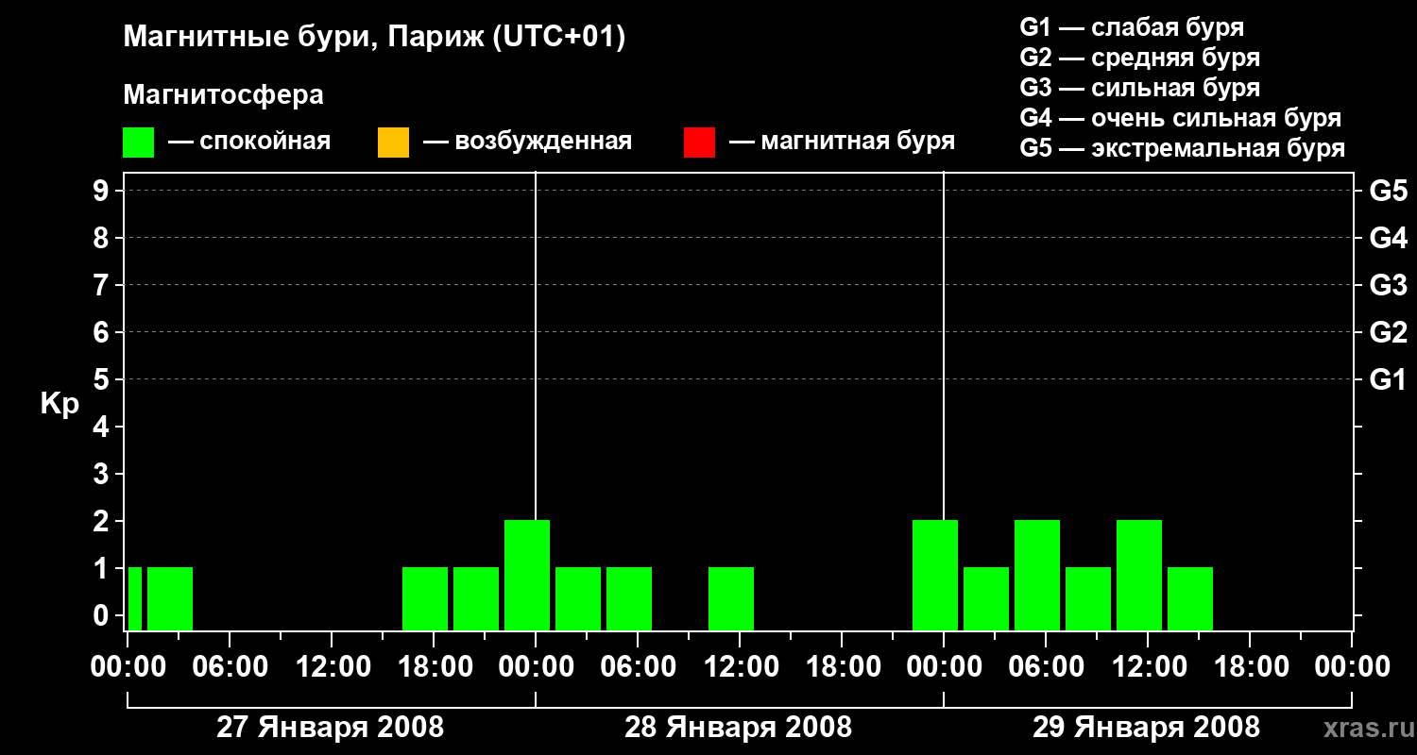Click the '— магнитная буря' legend label
Viewport: 1417px width, 755px height.
click(x=842, y=143)
